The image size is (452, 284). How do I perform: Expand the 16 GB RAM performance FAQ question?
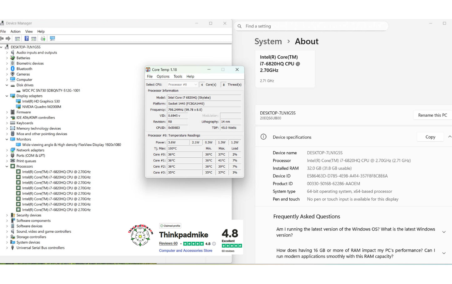point(444,253)
